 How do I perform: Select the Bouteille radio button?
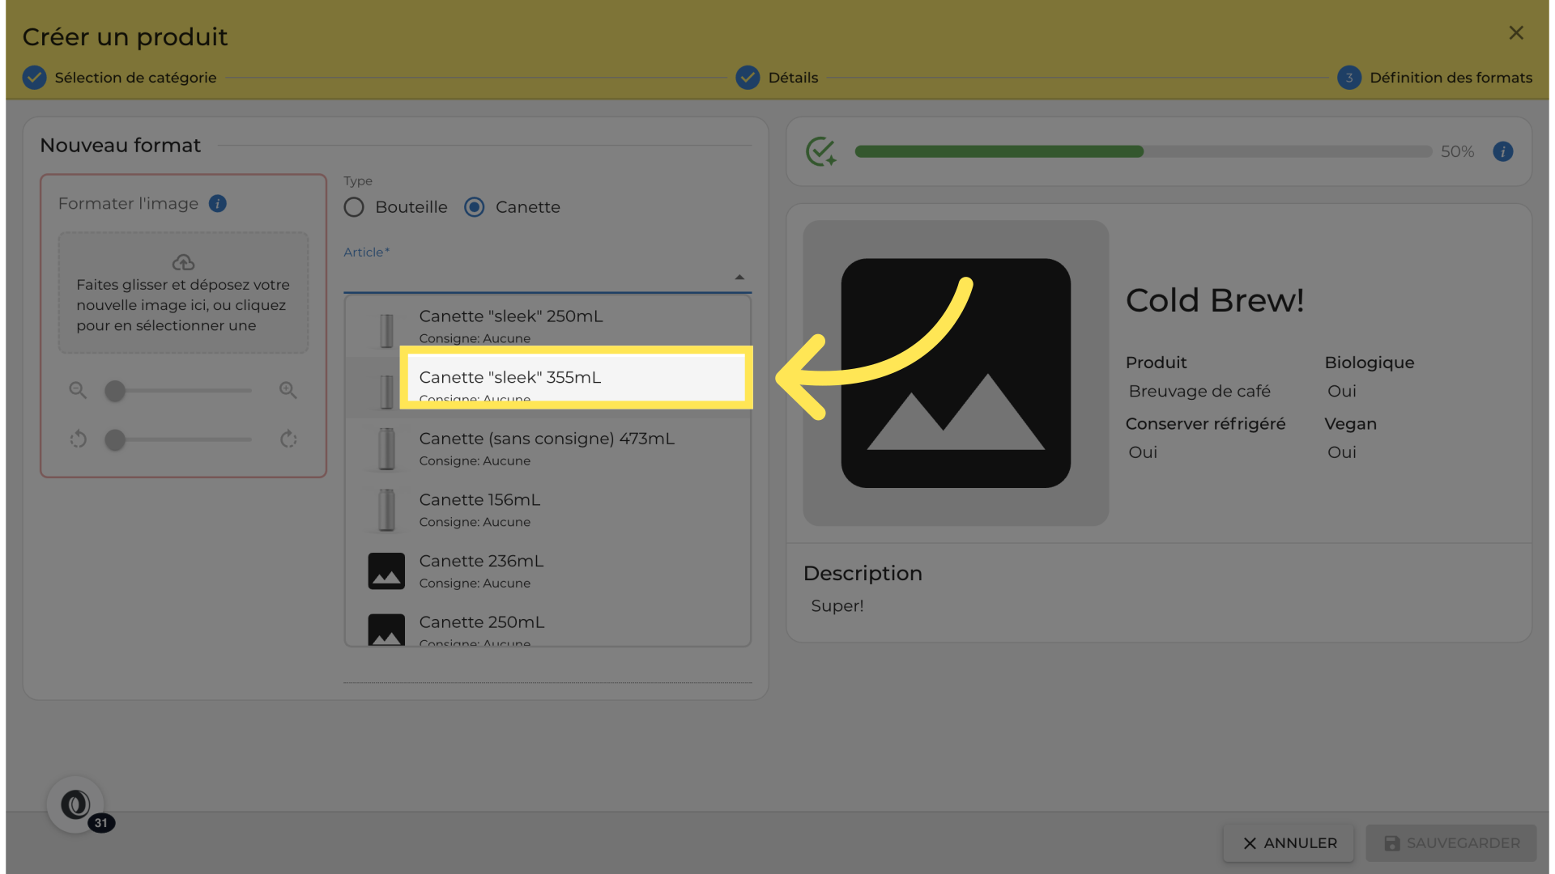(x=354, y=207)
